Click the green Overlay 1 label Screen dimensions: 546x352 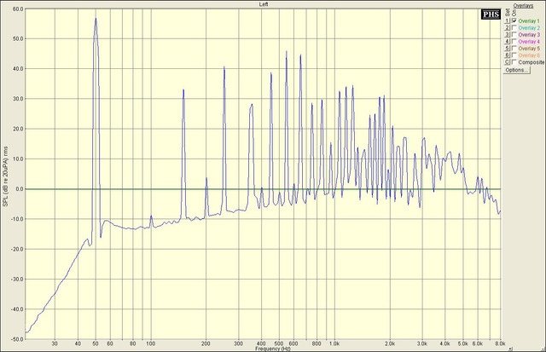click(529, 20)
